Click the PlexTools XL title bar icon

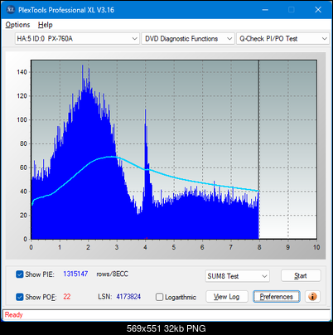click(11, 10)
